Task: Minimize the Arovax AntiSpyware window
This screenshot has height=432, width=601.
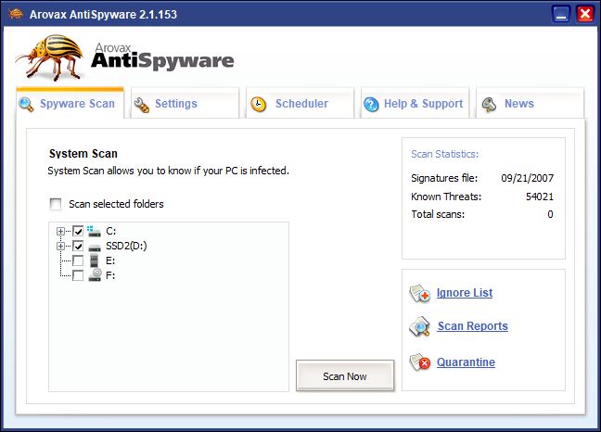Action: click(x=561, y=15)
